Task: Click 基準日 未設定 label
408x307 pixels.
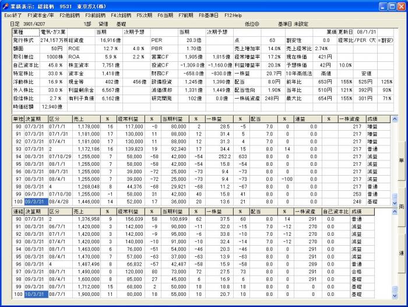Action: 293,25
